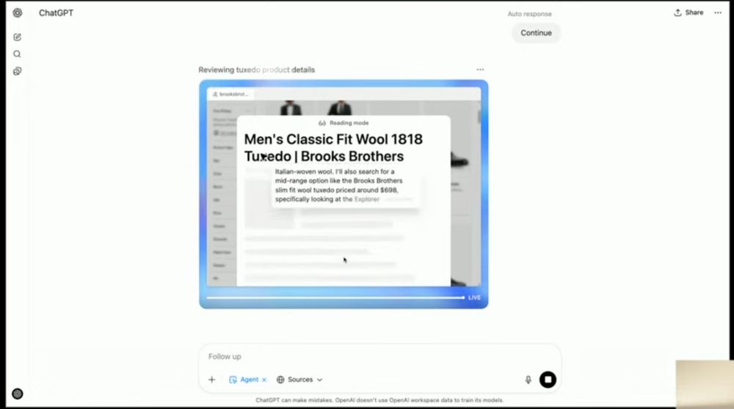
Task: Open the search chats icon
Action: click(x=18, y=54)
